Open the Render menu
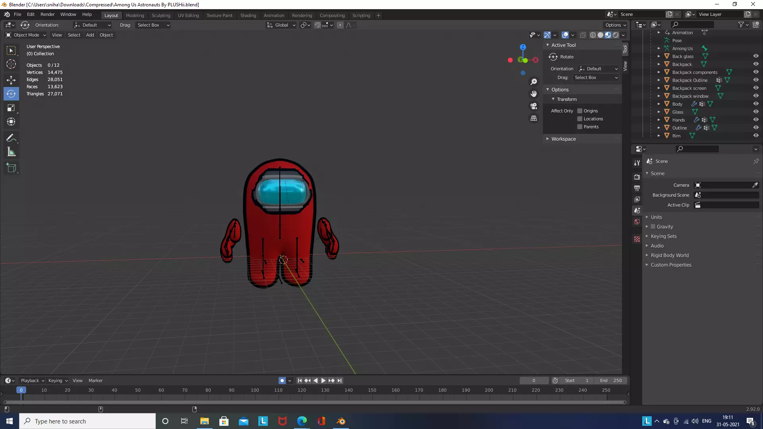763x429 pixels. click(x=47, y=14)
